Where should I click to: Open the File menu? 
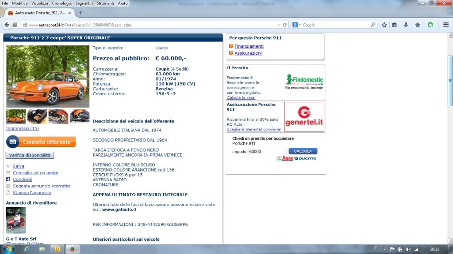5,3
